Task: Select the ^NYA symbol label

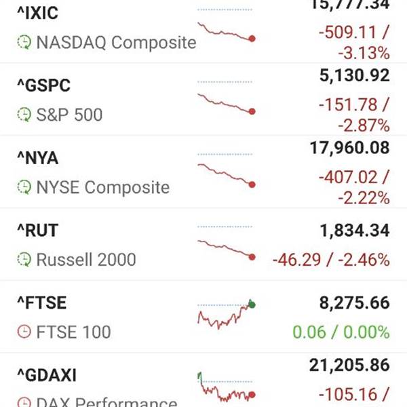Action: tap(37, 158)
